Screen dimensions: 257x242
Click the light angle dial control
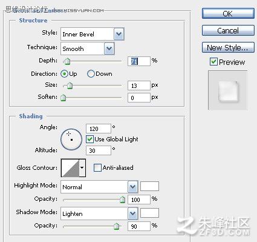coord(71,139)
